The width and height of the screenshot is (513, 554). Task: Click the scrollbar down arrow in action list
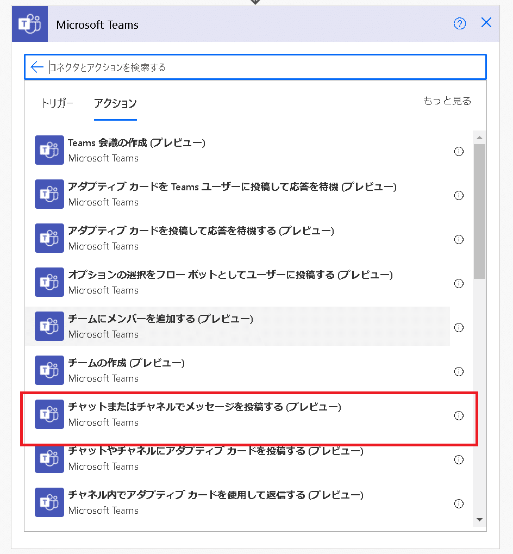(x=479, y=520)
